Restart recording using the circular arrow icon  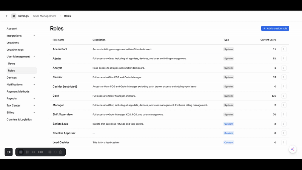[x=55, y=152]
